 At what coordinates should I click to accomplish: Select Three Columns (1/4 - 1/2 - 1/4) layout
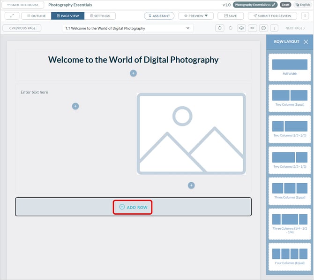coord(290,224)
